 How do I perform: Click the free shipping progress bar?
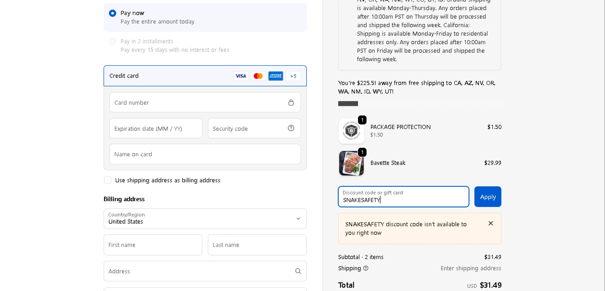[419, 103]
